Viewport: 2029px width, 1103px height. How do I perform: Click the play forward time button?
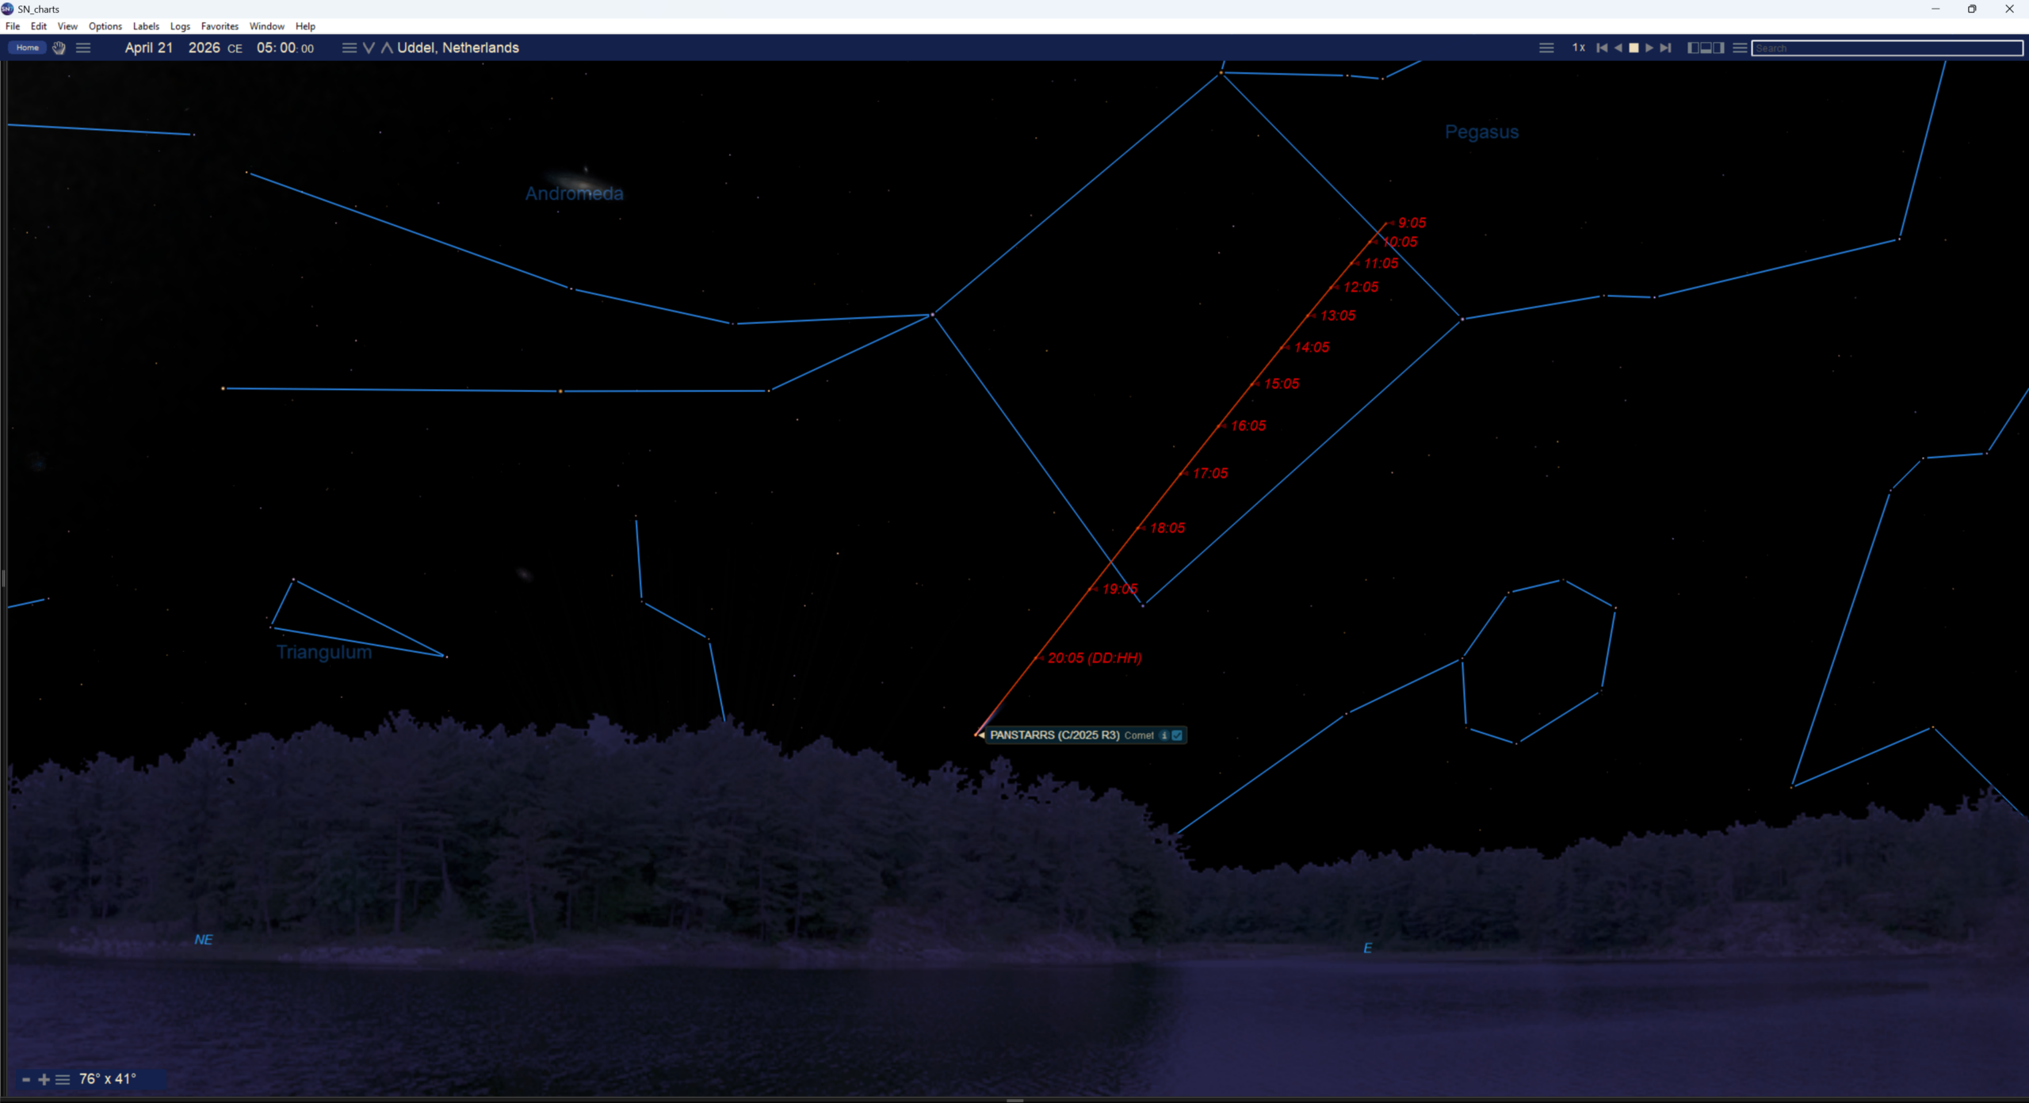coord(1649,48)
